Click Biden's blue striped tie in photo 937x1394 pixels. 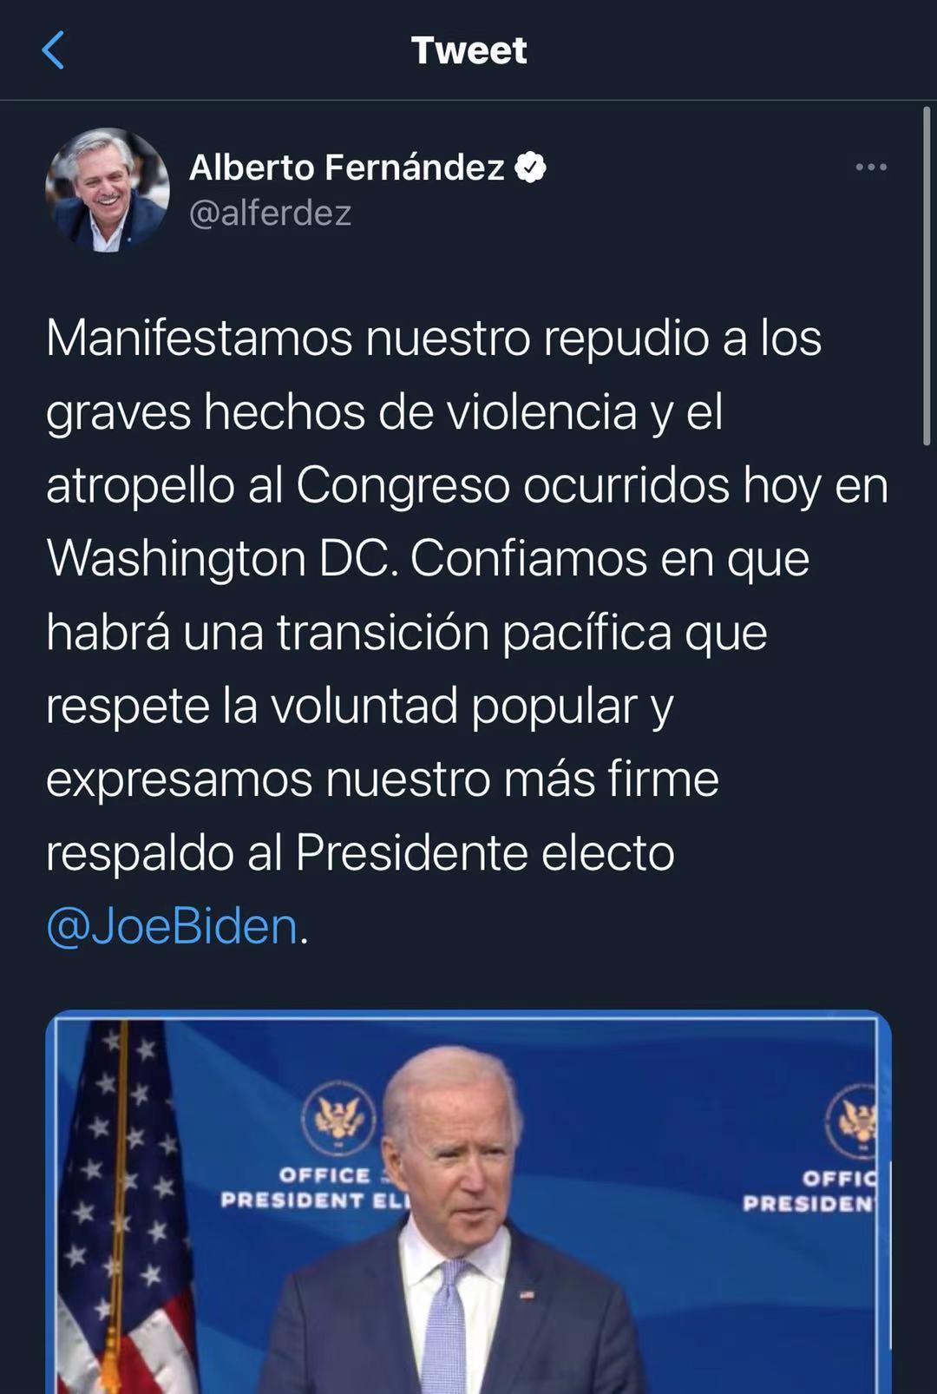point(445,1326)
